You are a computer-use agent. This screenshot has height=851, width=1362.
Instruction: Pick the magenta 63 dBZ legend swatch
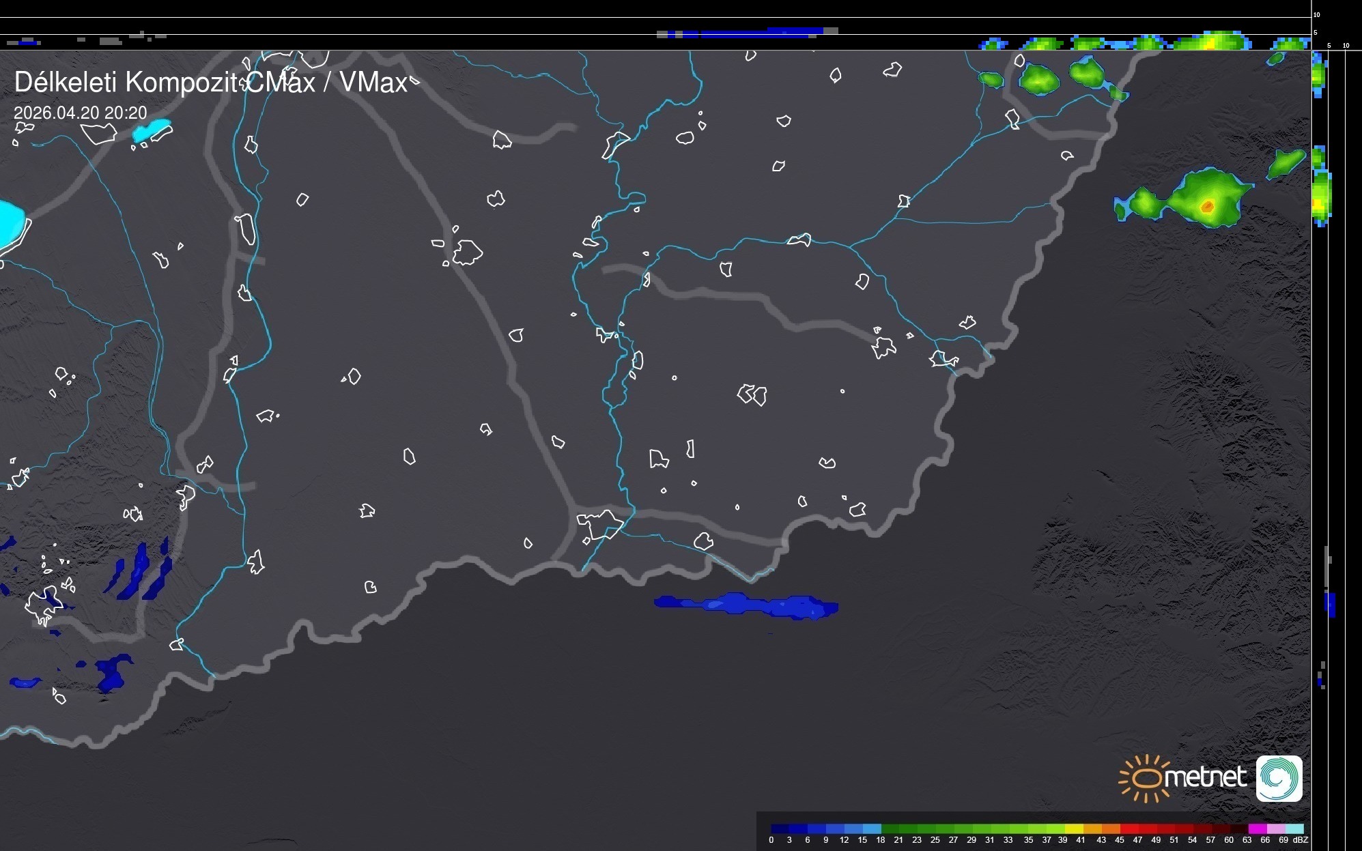tap(1256, 828)
